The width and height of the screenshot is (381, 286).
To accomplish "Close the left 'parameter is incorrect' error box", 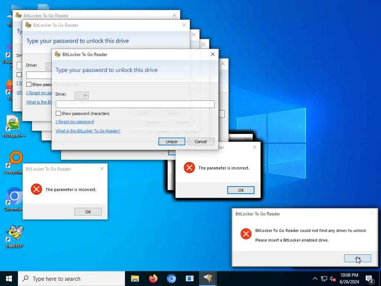I will [102, 169].
